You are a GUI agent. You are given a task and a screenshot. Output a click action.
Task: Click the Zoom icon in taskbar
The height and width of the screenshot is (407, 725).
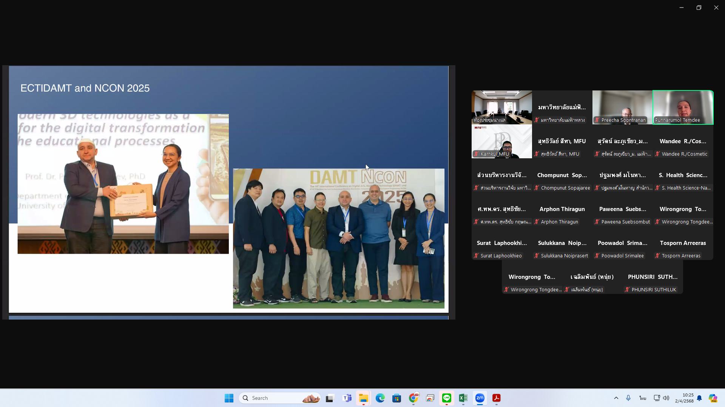tap(480, 398)
